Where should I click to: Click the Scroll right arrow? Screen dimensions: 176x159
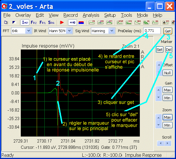pyautogui.click(x=167, y=143)
